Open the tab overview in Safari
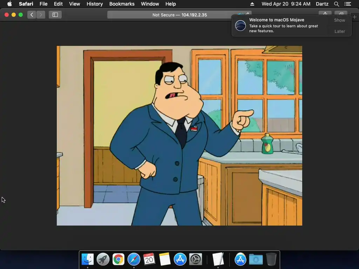359x269 pixels. coord(341,14)
